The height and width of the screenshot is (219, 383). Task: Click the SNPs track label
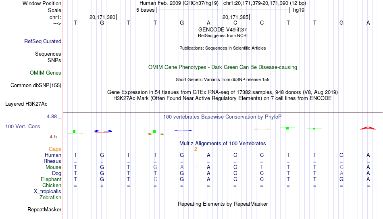point(54,60)
